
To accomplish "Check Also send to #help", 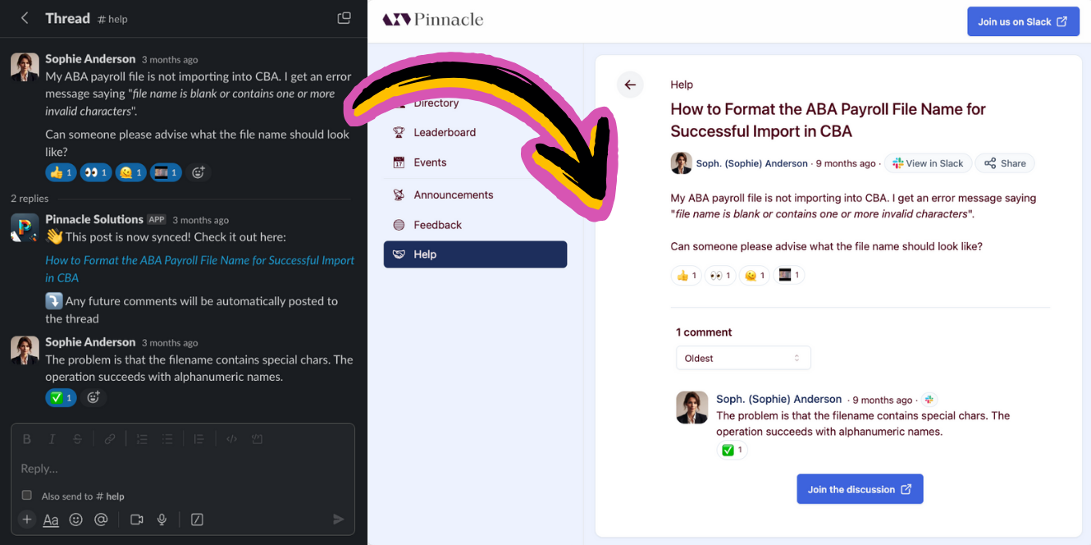I will click(27, 495).
